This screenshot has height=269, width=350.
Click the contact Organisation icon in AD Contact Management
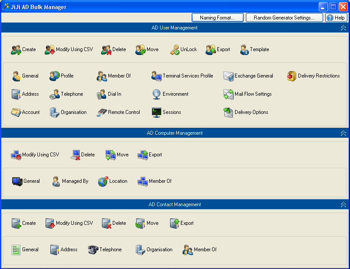click(x=141, y=250)
